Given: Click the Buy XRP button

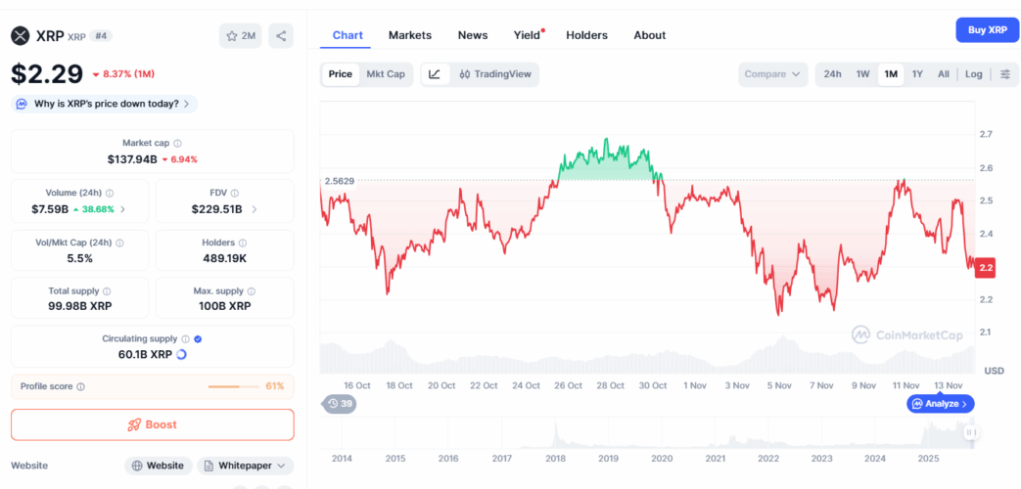Looking at the screenshot, I should (987, 30).
